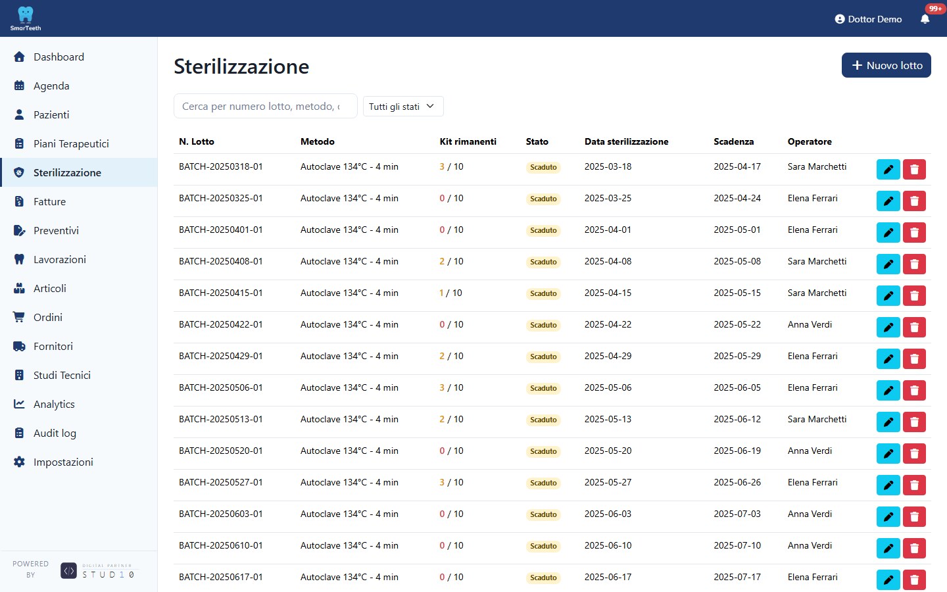Viewport: 947px width, 592px height.
Task: Select Sterilizzazione in the sidebar
Action: (79, 172)
